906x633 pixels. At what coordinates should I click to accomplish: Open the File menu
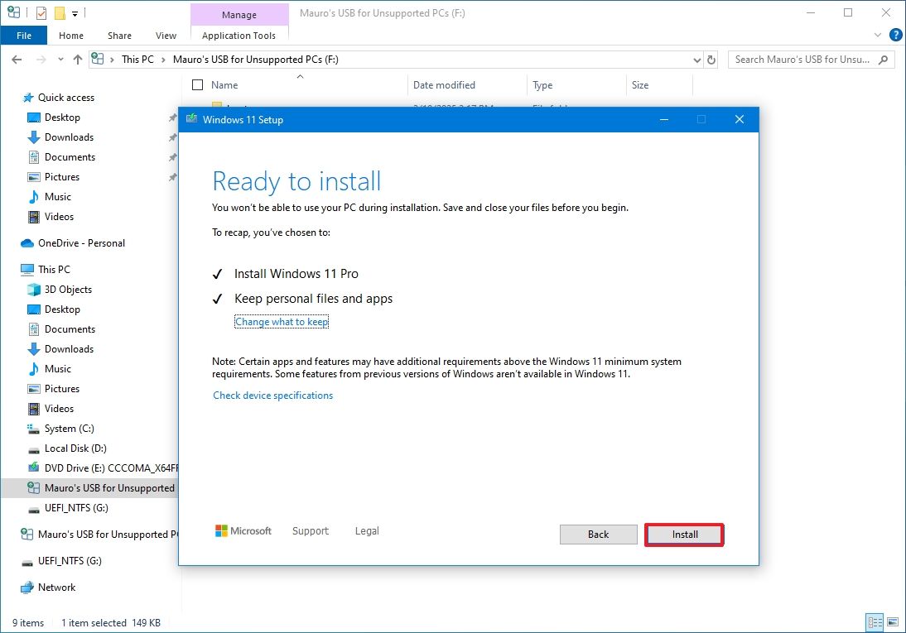coord(24,36)
